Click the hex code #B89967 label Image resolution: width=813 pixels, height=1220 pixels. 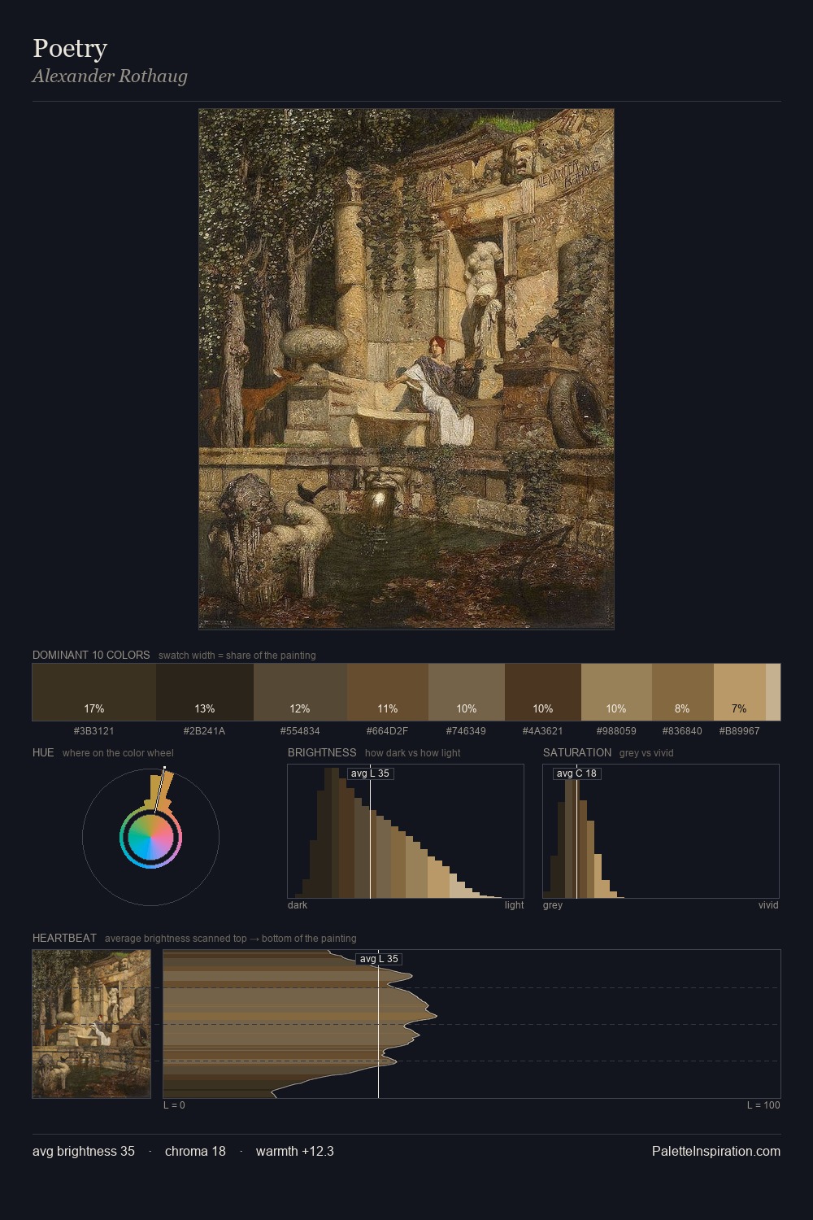(740, 731)
